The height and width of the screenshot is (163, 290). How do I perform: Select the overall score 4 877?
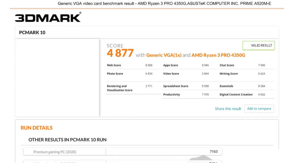120,53
